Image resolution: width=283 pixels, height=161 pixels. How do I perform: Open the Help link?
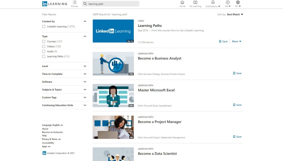tap(44, 136)
